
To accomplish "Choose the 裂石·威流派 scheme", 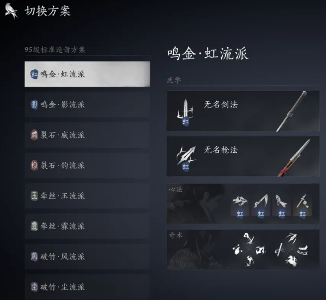I will (x=87, y=135).
